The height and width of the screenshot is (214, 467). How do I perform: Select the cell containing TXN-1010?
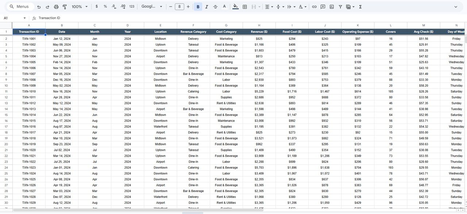pos(29,91)
